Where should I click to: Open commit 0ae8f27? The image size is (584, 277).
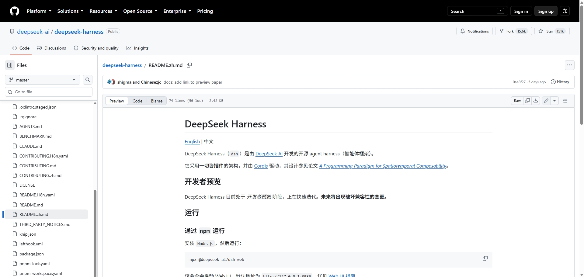point(519,82)
